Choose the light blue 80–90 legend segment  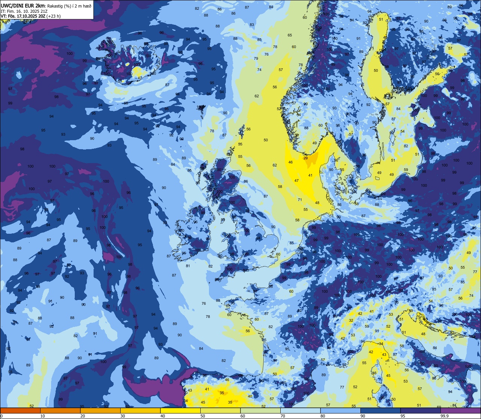(340, 411)
